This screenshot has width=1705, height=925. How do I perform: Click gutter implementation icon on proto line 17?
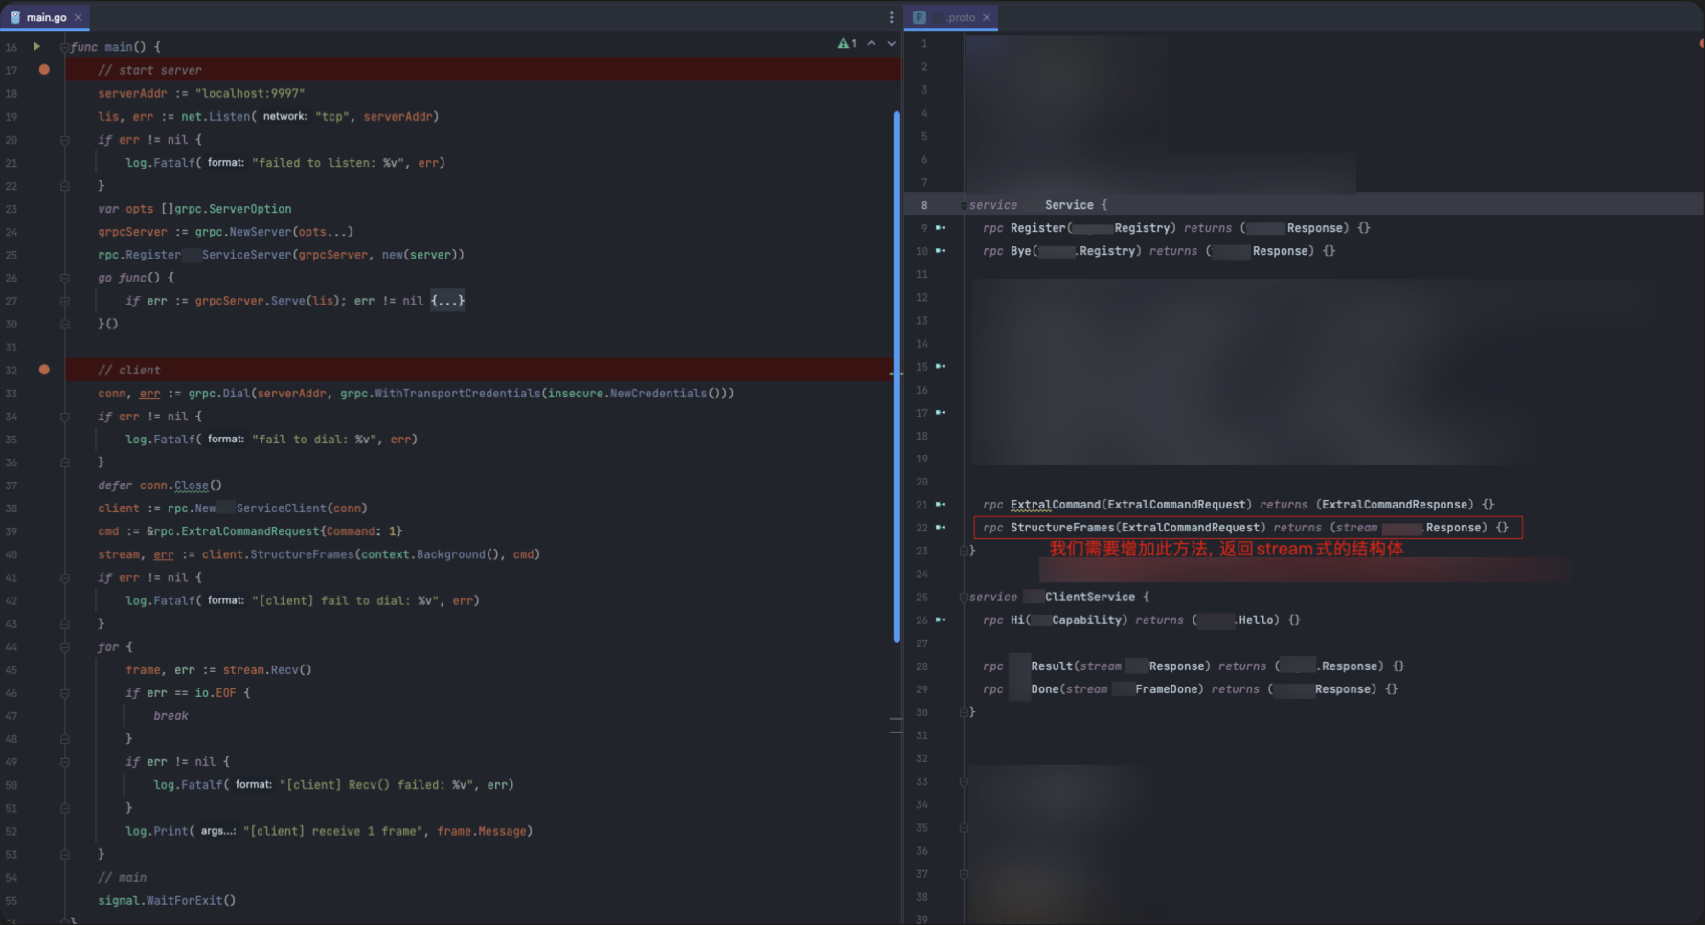941,412
